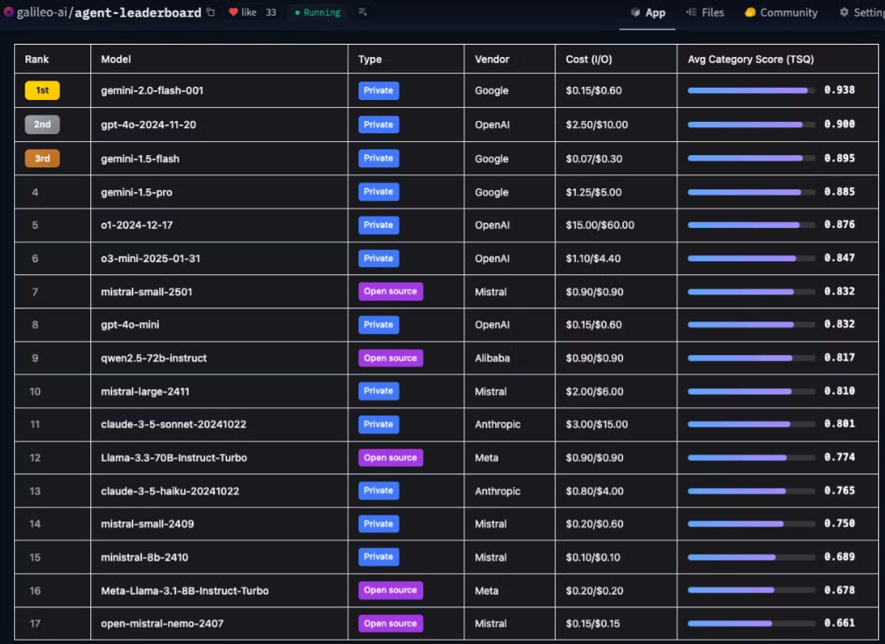This screenshot has height=644, width=885.
Task: Open the App tab
Action: click(x=648, y=12)
